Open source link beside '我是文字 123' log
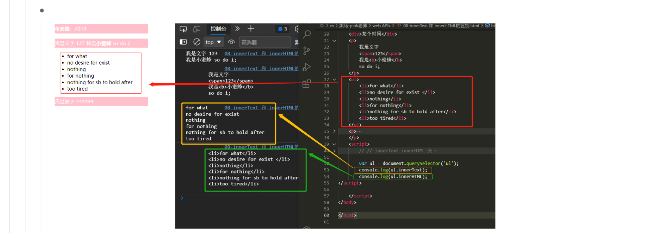 (262, 53)
